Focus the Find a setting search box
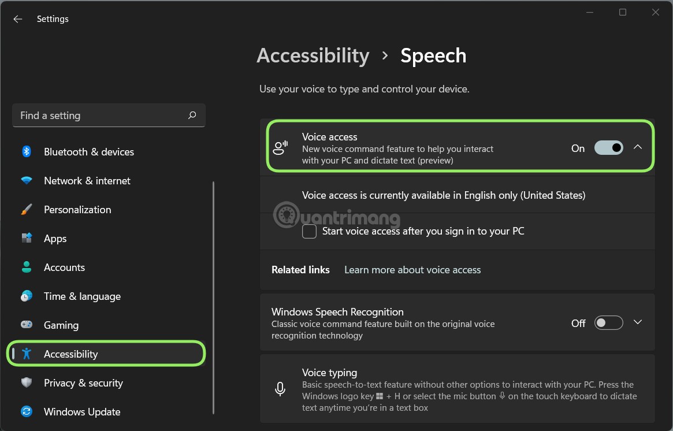 (109, 115)
